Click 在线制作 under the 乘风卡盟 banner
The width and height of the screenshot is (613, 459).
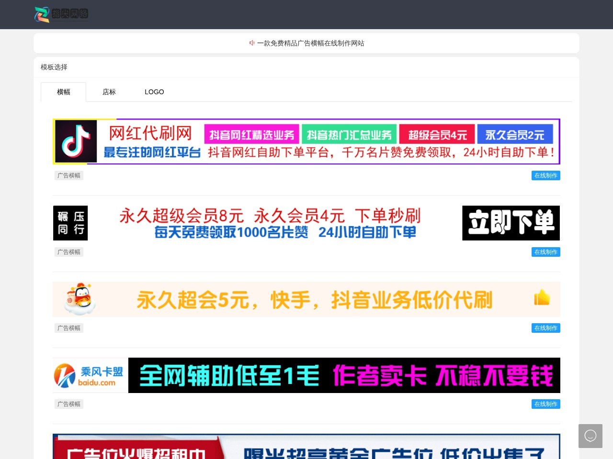coord(546,404)
